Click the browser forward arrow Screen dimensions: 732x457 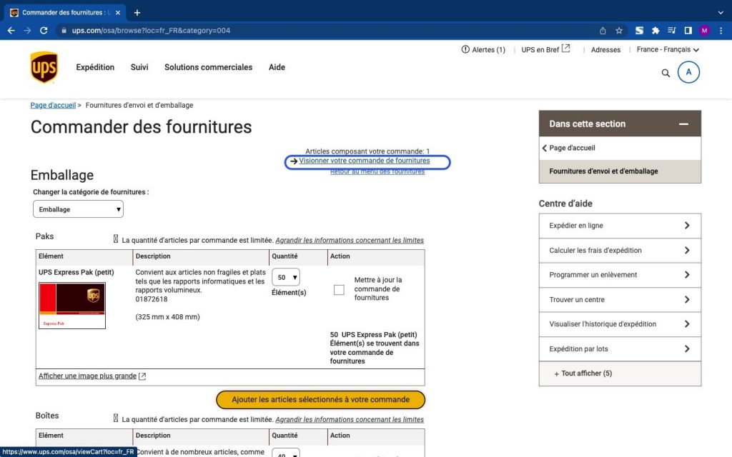pos(28,30)
